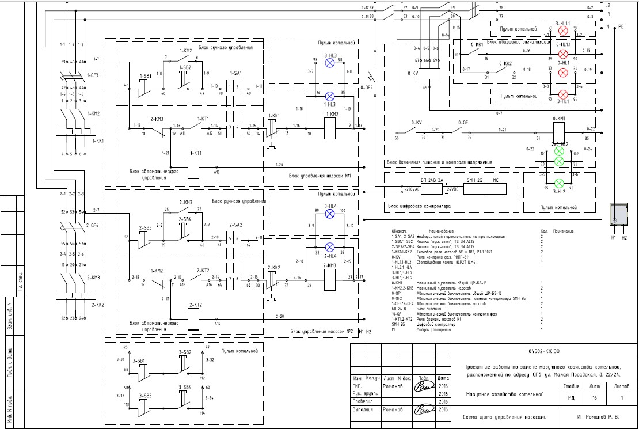This screenshot has width=639, height=429.
Task: Click the L2 line label
Action: pos(607,6)
